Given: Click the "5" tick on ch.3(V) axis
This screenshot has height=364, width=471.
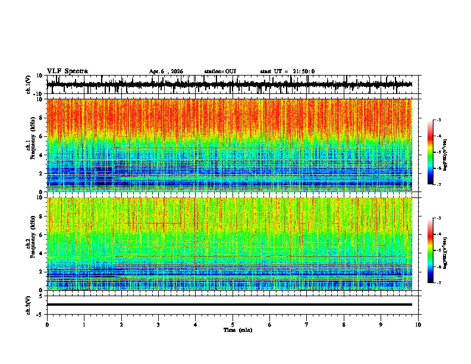Looking at the screenshot, I should (41, 296).
